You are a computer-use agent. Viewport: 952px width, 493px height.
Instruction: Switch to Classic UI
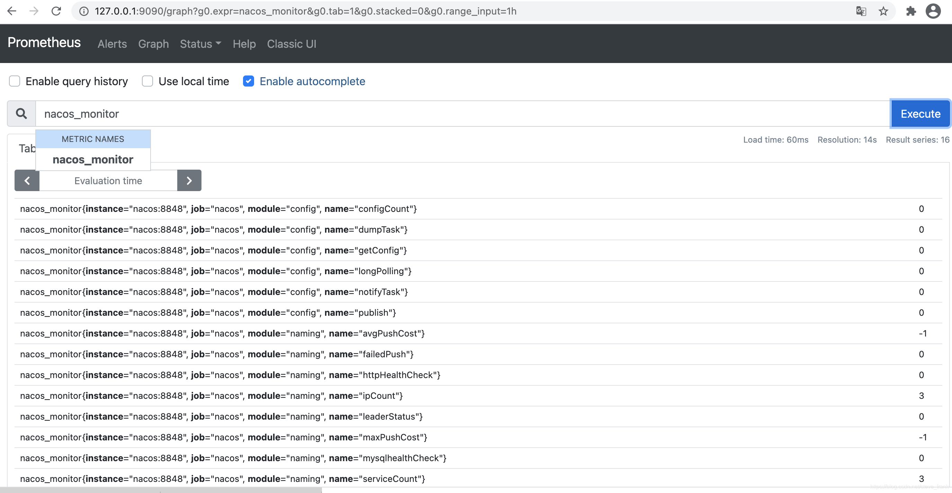pyautogui.click(x=291, y=44)
